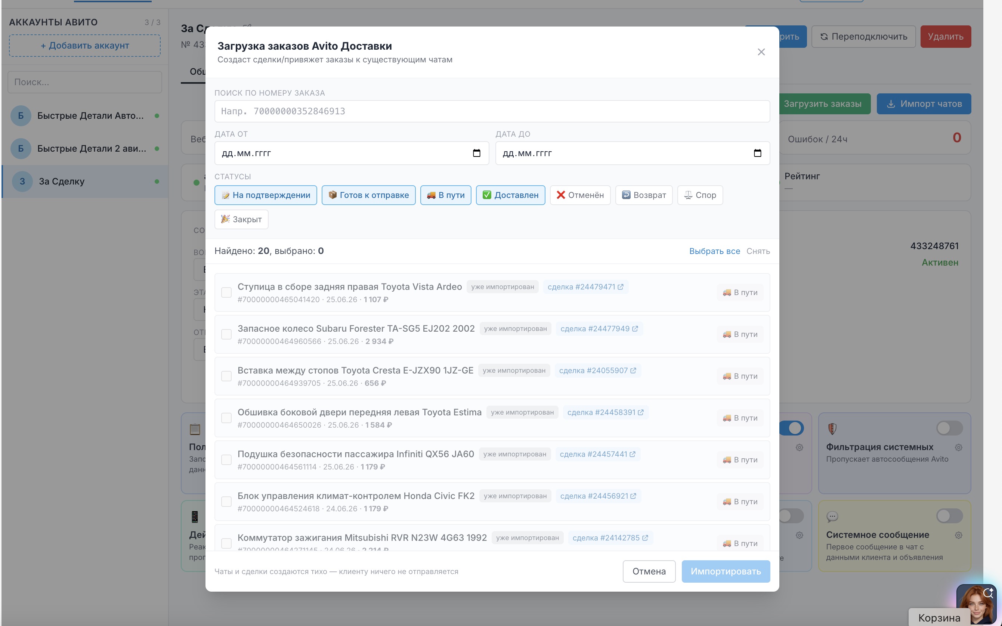Select checkbox for Вставка между стопов Toyota Cresta

pyautogui.click(x=226, y=376)
